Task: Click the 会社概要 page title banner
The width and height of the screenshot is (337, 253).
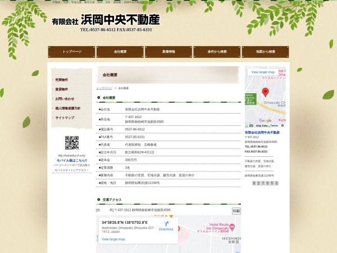Action: tap(168, 75)
